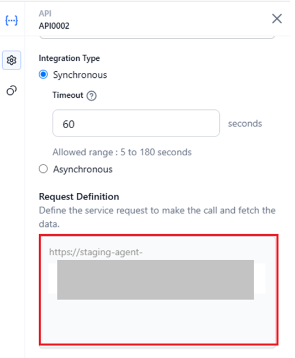The width and height of the screenshot is (295, 358).
Task: Select the Asynchronous radio button
Action: coord(43,169)
